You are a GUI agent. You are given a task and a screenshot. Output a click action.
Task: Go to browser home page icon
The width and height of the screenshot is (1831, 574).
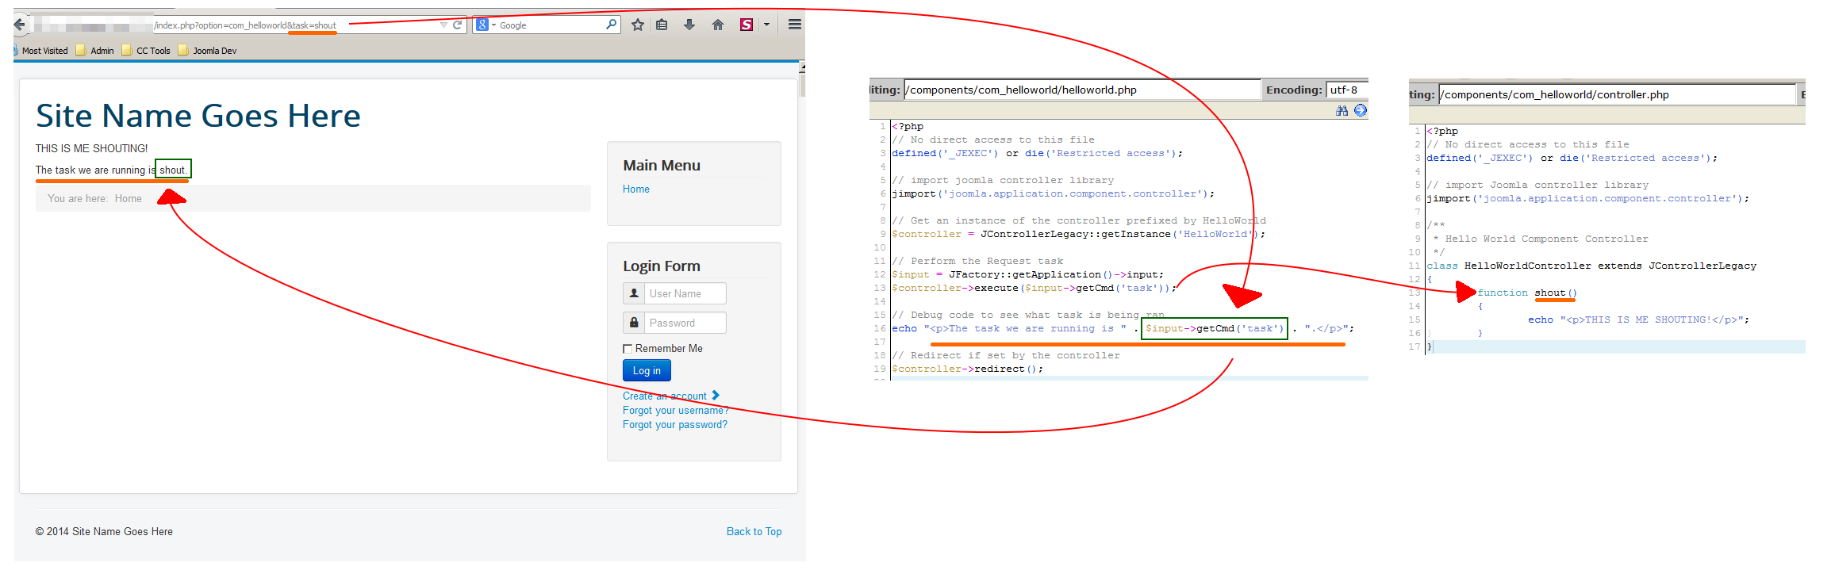[718, 25]
